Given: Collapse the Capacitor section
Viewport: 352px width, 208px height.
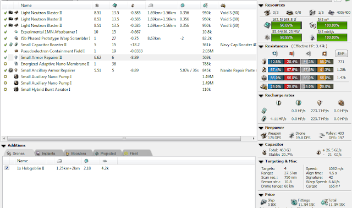Looking at the screenshot, I should (x=261, y=145).
